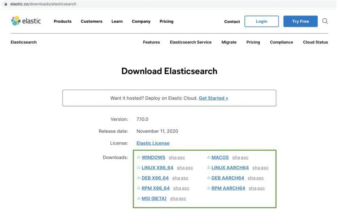
Task: Click the Try Free button
Action: (x=300, y=21)
